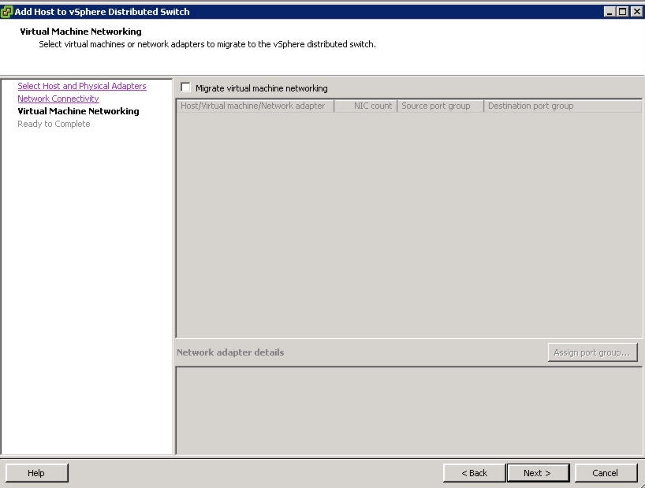645x488 pixels.
Task: Open Select Host and Physical Adapters step
Action: point(82,86)
